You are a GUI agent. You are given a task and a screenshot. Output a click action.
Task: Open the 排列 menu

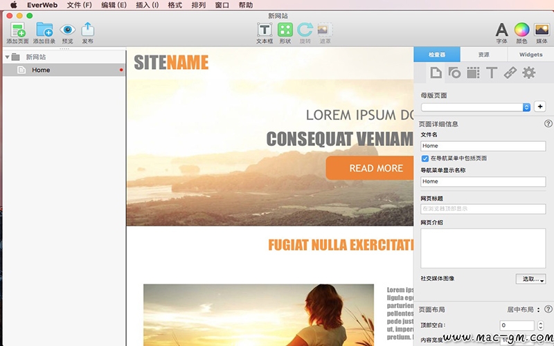199,5
